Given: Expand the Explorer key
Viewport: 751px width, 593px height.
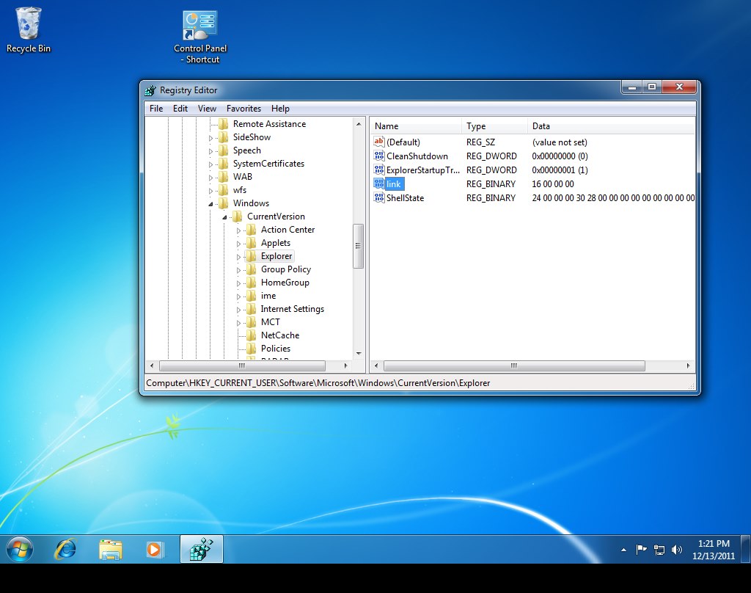Looking at the screenshot, I should coord(238,257).
